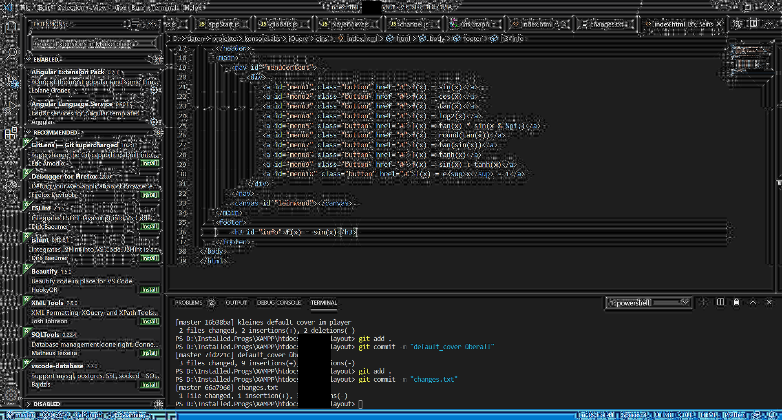
Task: Open the Search view
Action: point(11,53)
